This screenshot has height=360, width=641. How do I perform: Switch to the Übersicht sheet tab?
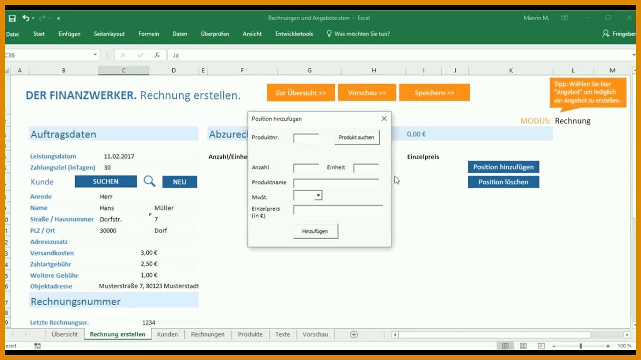65,334
